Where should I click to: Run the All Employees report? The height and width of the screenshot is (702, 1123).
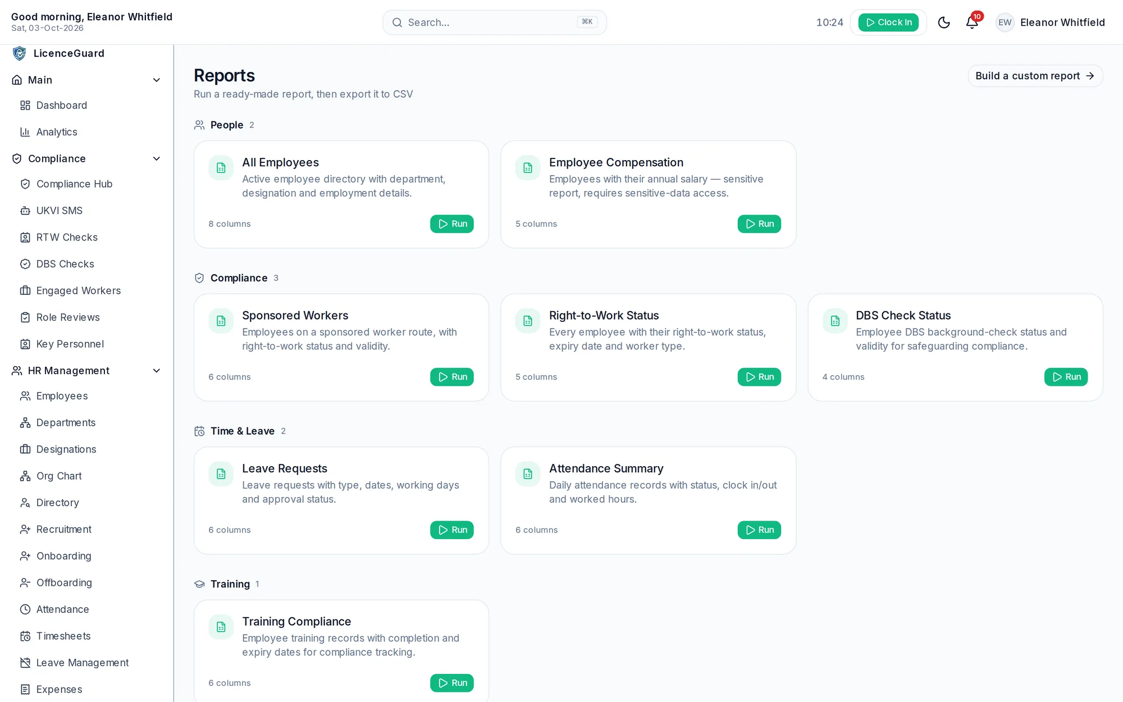tap(452, 224)
